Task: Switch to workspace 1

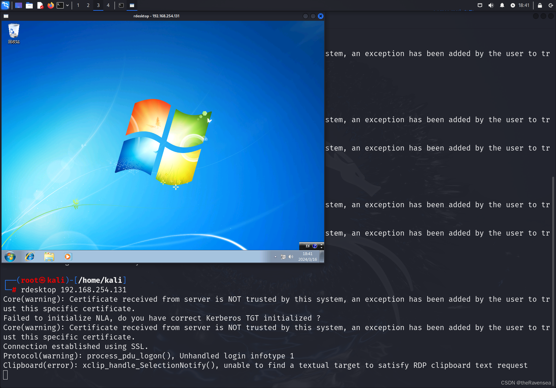Action: [78, 5]
